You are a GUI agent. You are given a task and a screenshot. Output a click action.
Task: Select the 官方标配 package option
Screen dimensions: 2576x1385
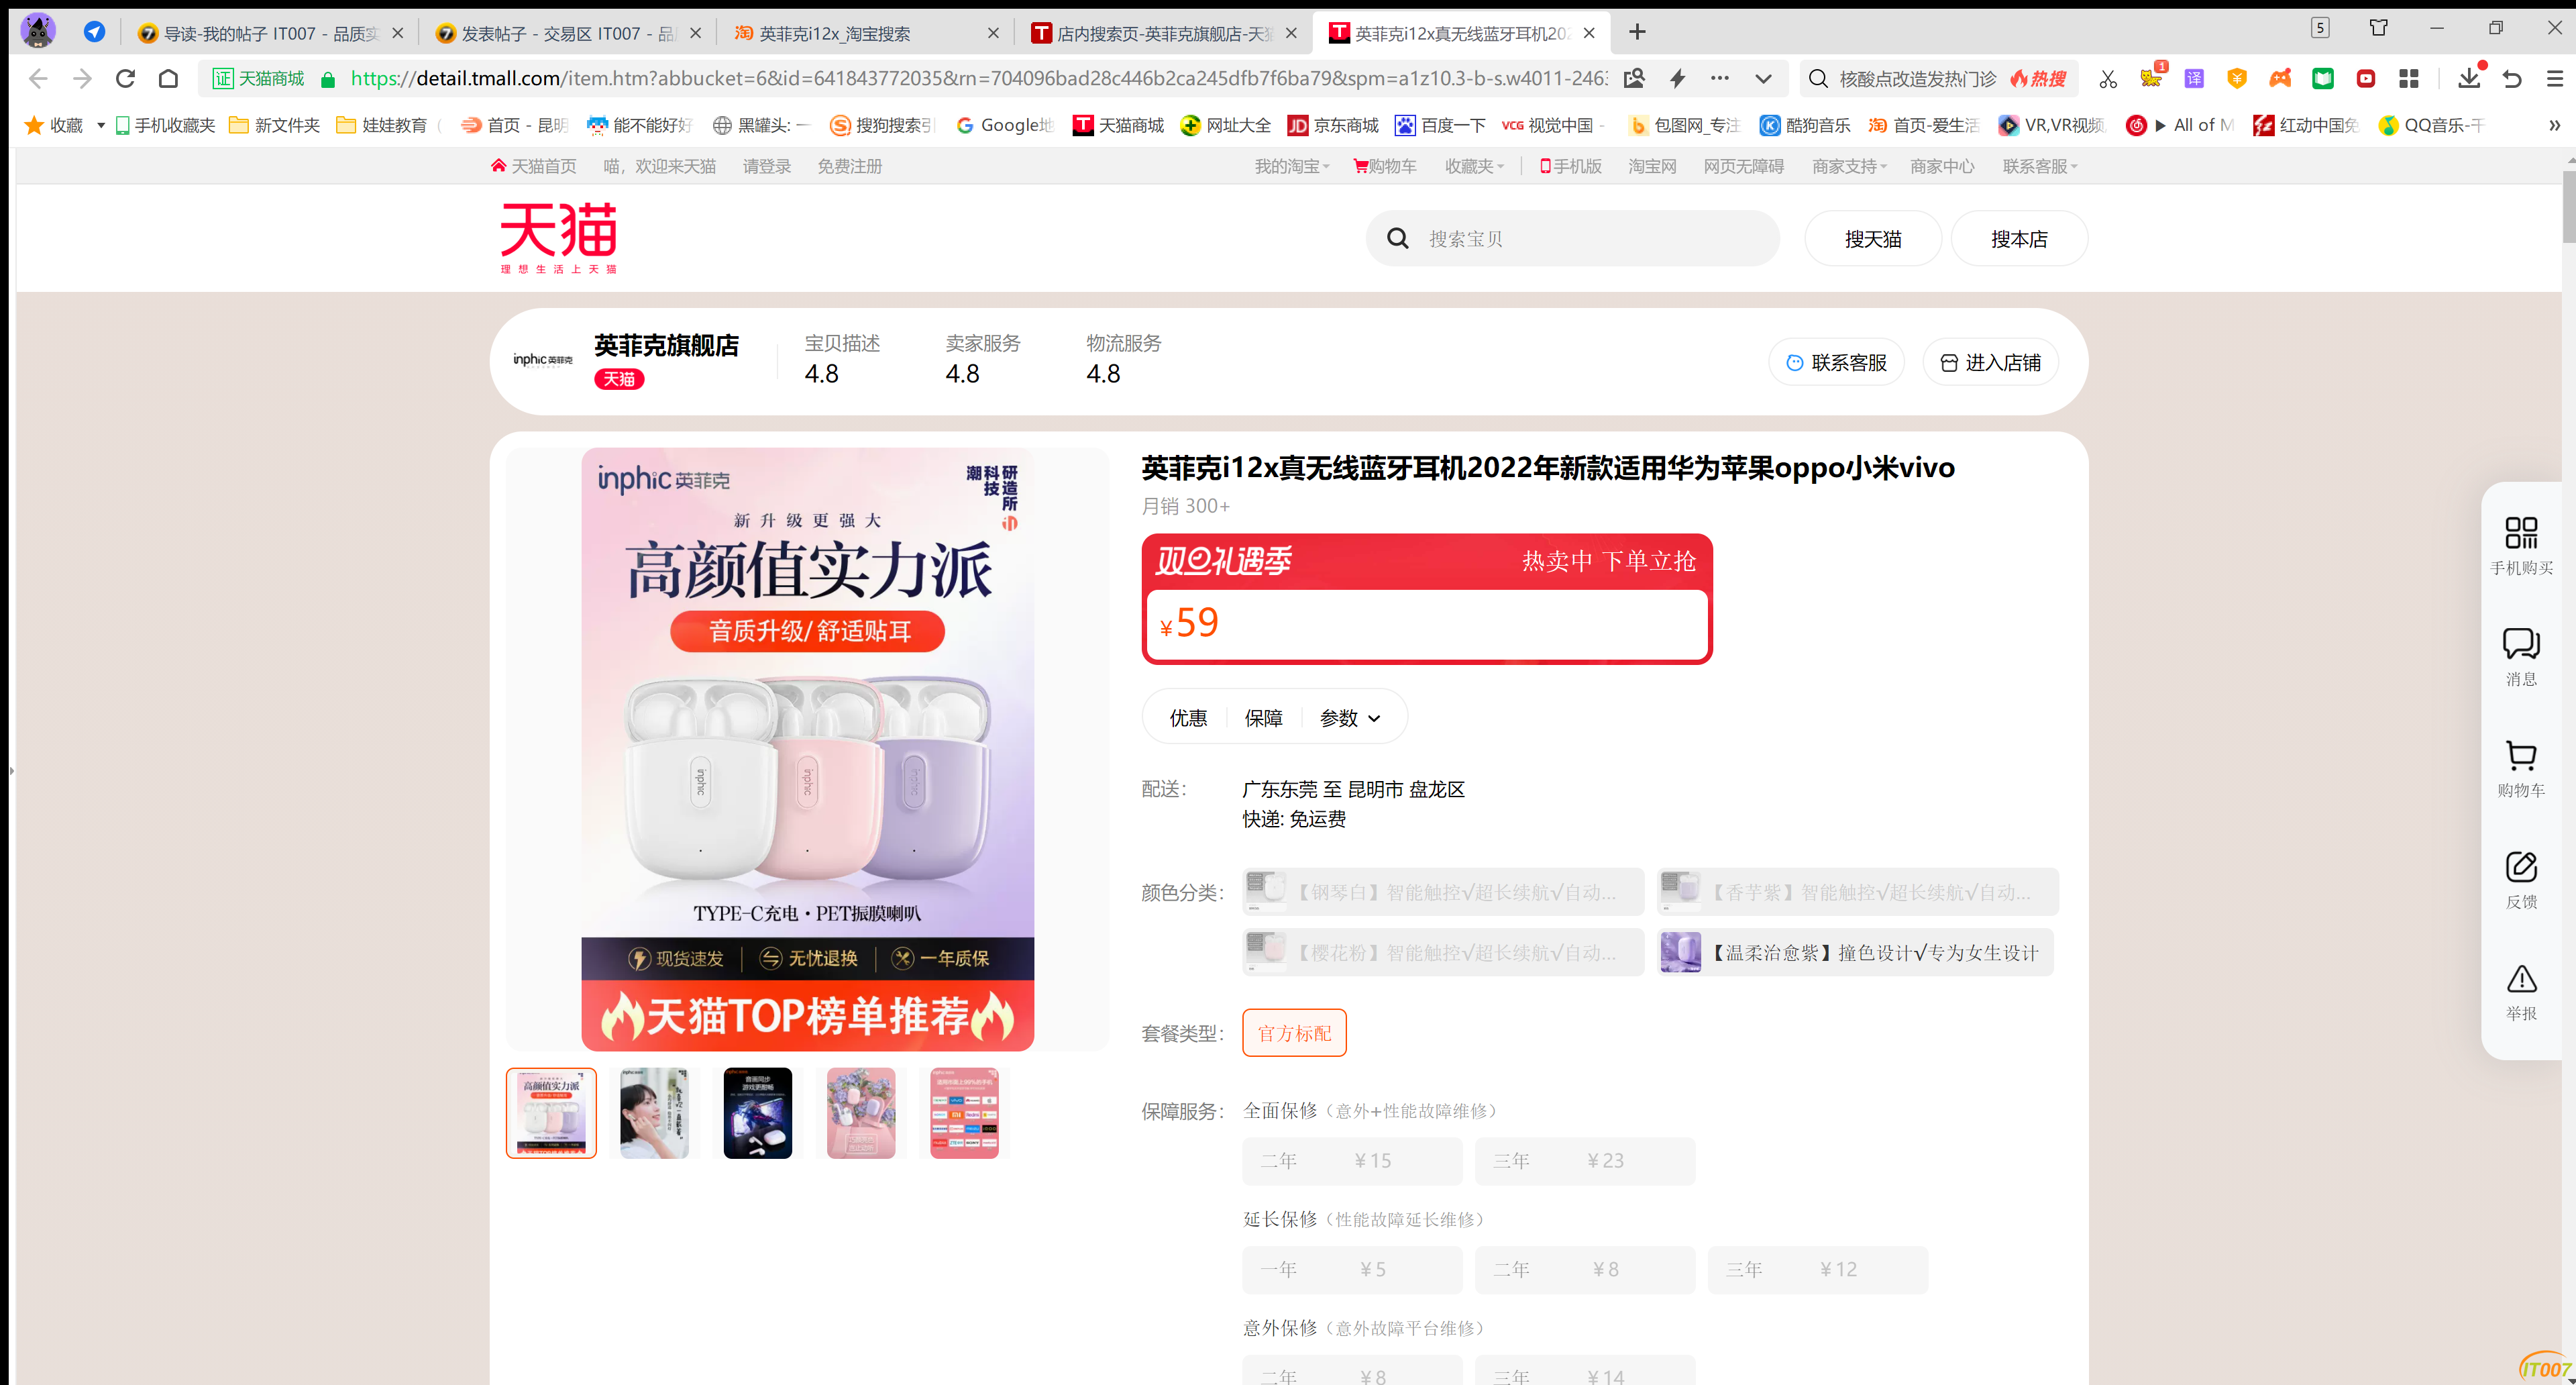click(1294, 1032)
